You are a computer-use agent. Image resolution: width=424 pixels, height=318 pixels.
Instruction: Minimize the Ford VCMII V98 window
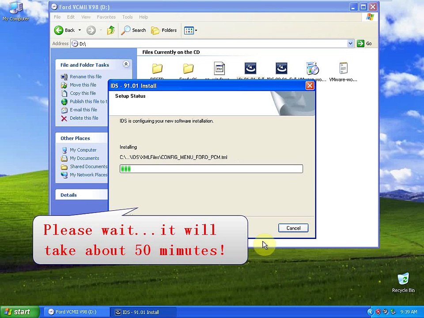tap(353, 7)
